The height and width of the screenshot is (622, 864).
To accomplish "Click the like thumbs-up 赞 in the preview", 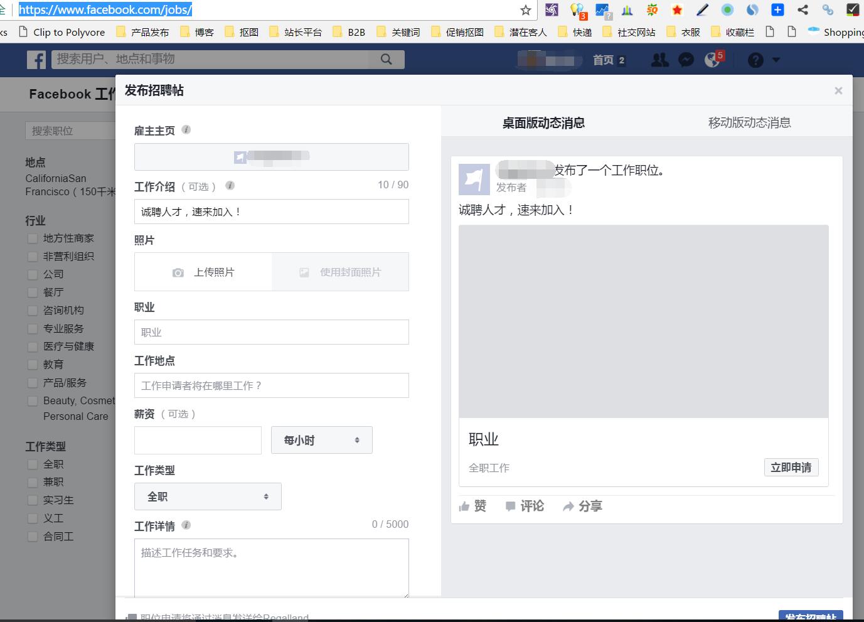I will [472, 506].
